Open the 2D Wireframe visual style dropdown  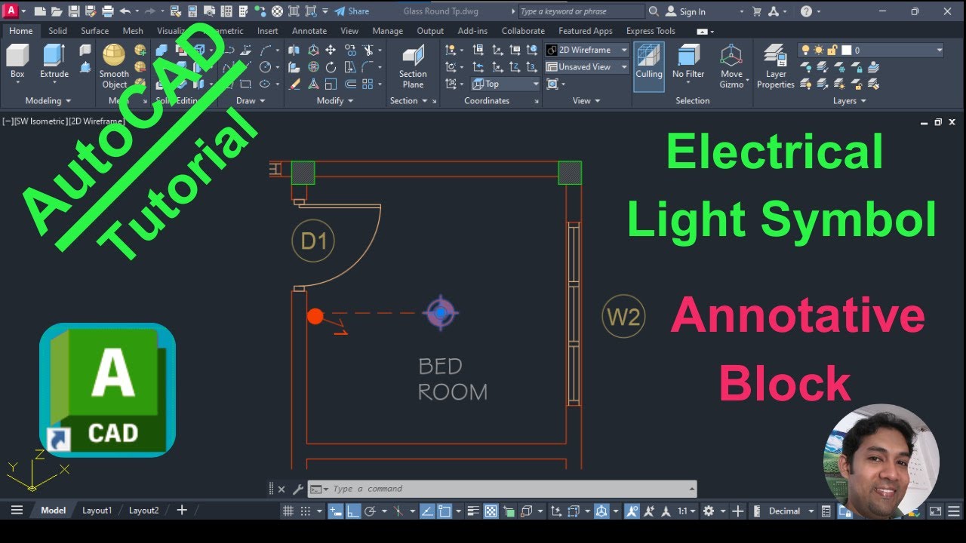[587, 50]
